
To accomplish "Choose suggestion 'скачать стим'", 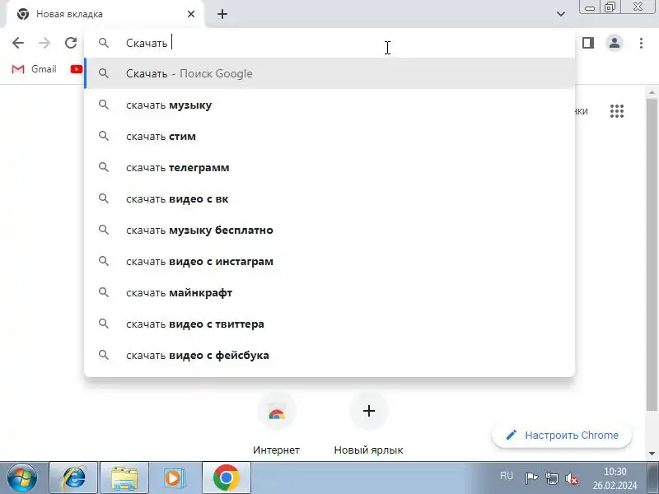I will pyautogui.click(x=329, y=136).
